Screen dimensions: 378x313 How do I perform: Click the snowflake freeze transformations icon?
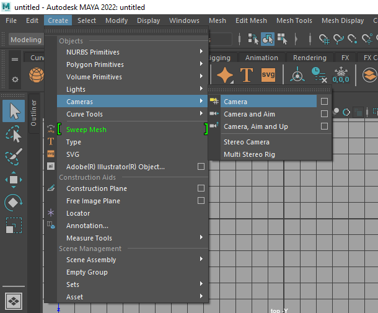(341, 74)
